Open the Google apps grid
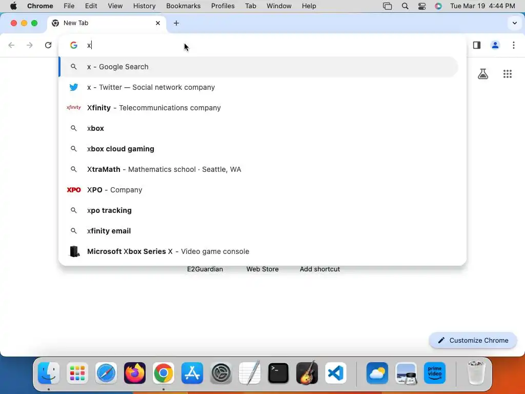525x394 pixels. (508, 74)
